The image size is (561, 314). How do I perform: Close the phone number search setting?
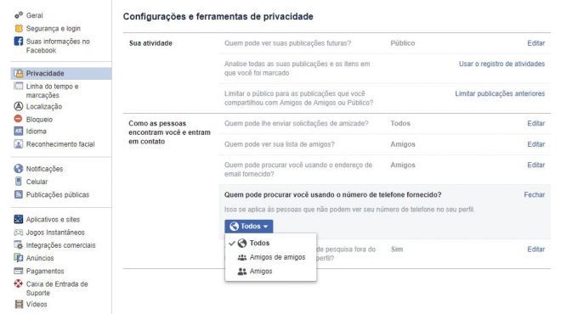(534, 194)
